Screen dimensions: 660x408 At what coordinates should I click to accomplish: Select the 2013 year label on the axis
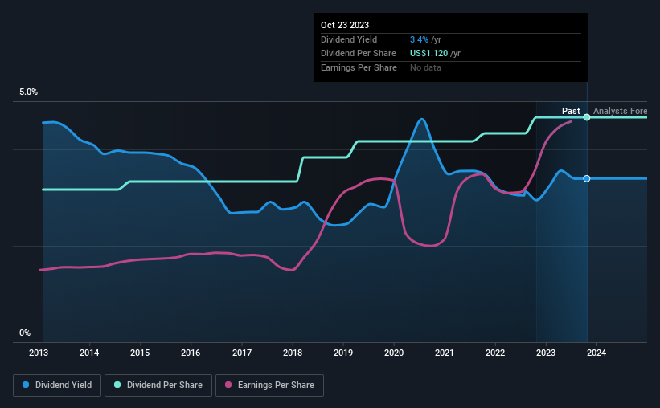[39, 353]
